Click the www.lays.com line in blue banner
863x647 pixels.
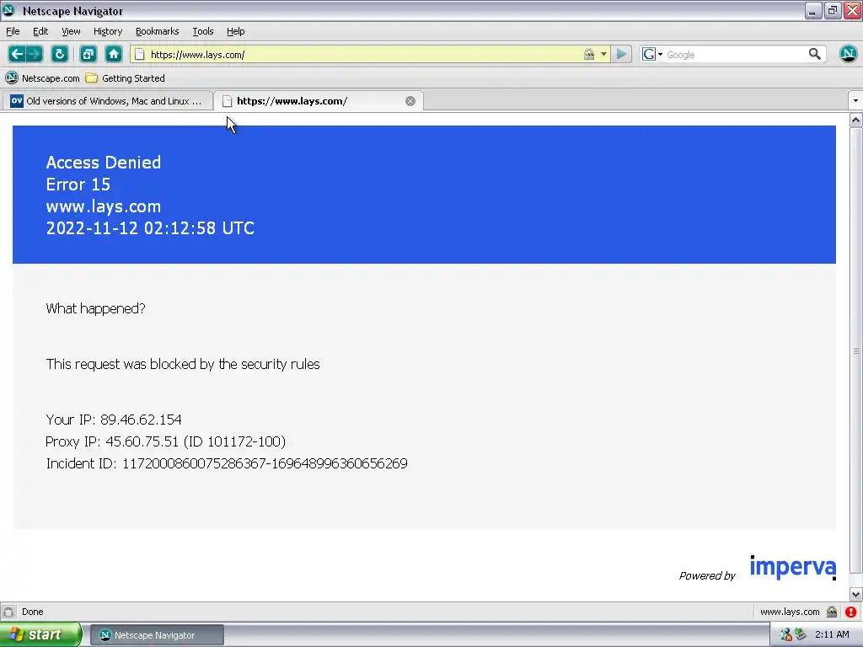tap(104, 206)
